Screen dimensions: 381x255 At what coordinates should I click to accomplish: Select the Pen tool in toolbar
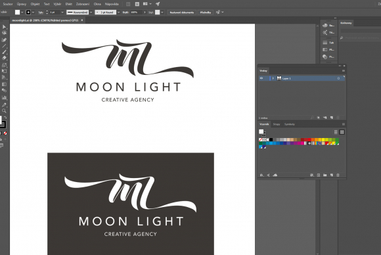click(4, 40)
